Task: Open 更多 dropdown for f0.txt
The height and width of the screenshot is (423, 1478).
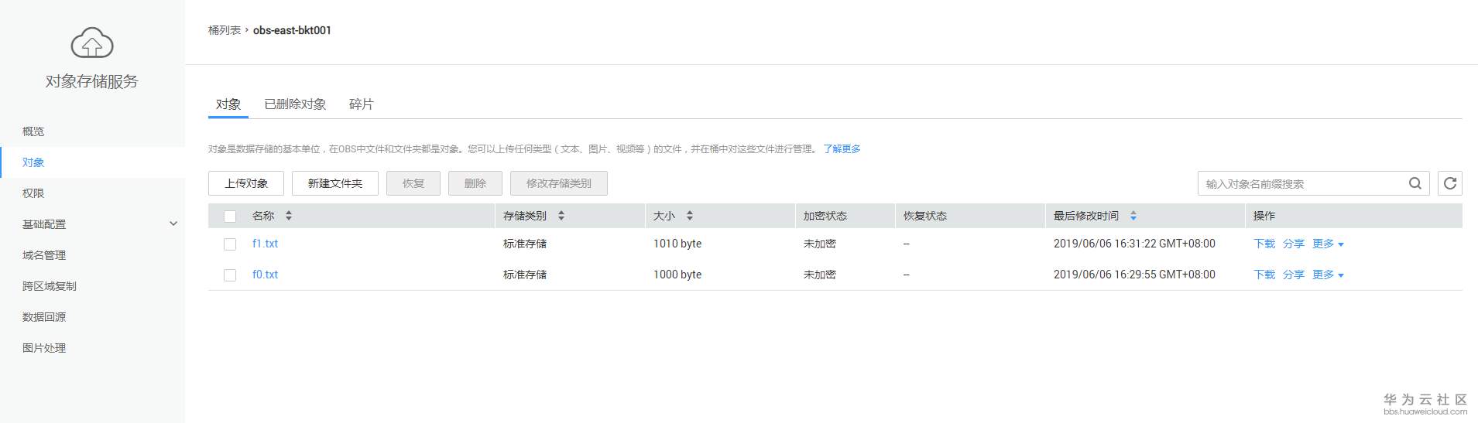Action: 1329,275
